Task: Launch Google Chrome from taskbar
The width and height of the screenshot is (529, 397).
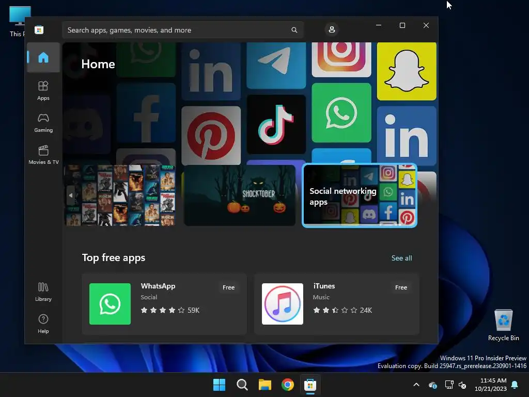Action: click(x=287, y=385)
